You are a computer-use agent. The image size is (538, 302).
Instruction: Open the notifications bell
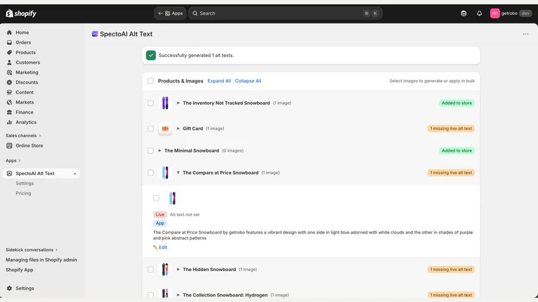click(x=479, y=13)
